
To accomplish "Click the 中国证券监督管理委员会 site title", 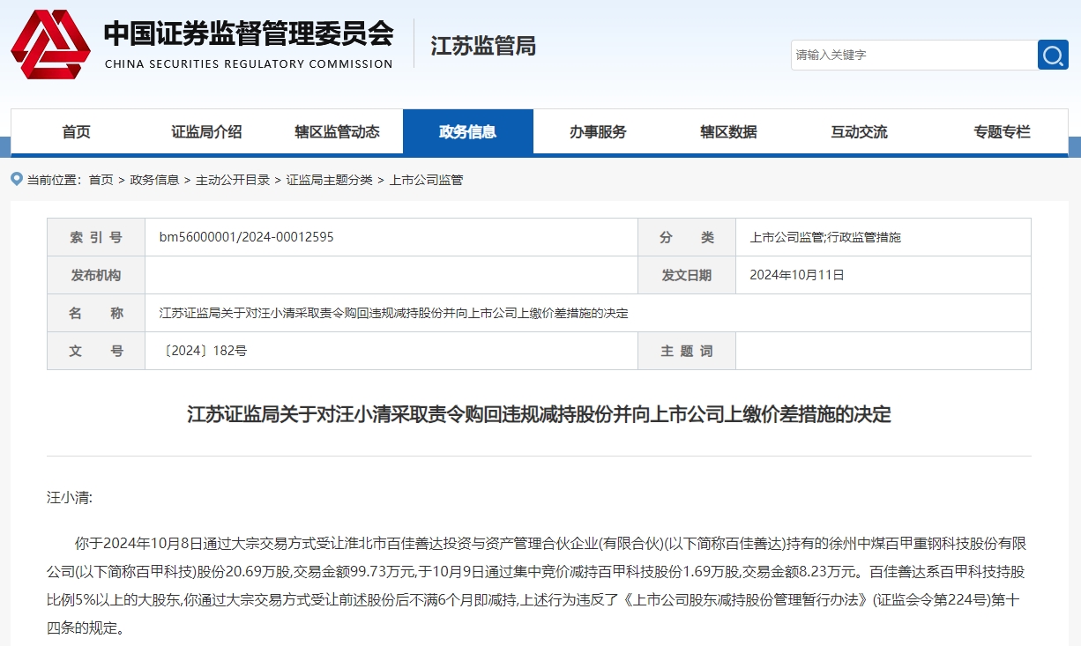I will pos(249,33).
